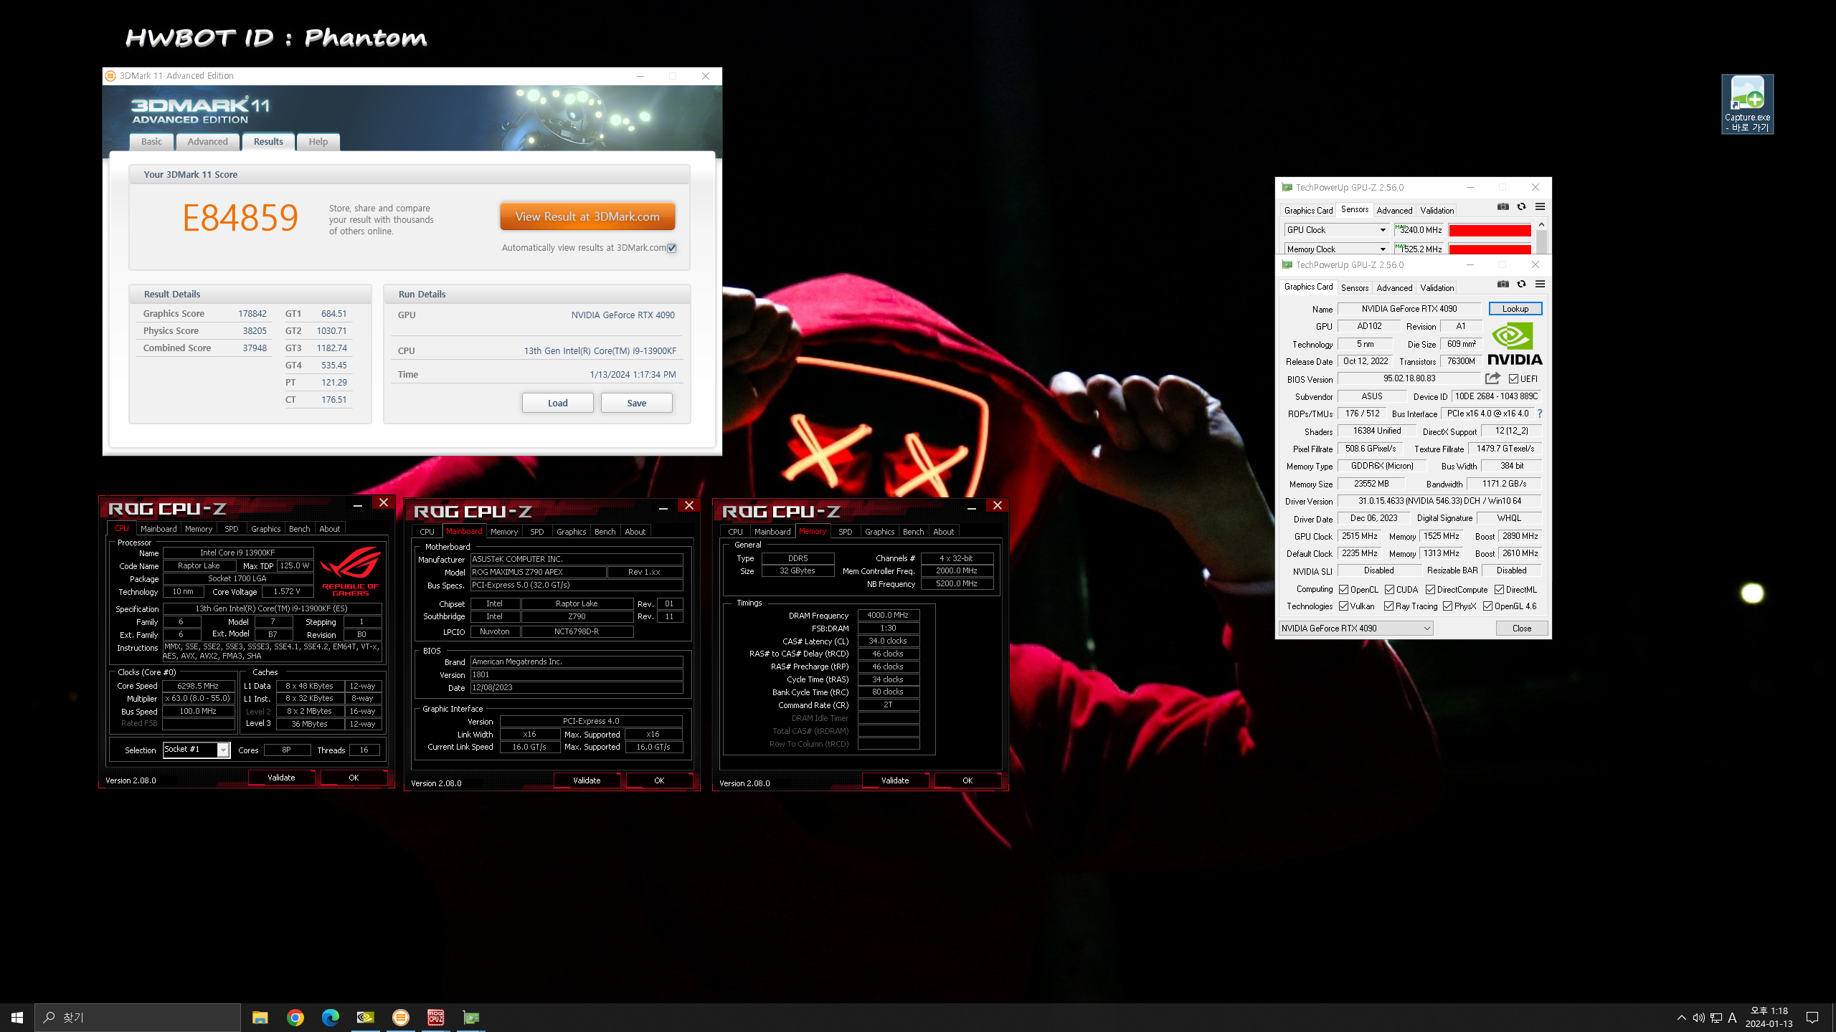Screen dimensions: 1836x1032
Task: Click the GPU-Z Sensors vertical scrollbar
Action: coord(1541,242)
